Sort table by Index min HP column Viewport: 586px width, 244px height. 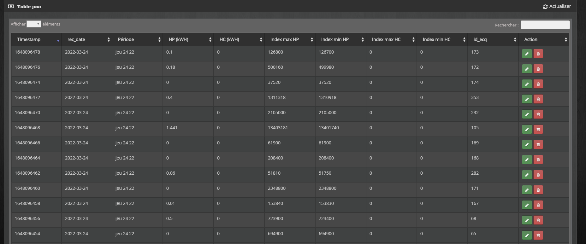(341, 39)
